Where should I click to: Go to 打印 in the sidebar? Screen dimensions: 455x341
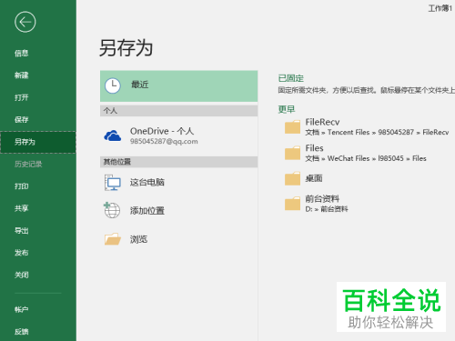[21, 186]
